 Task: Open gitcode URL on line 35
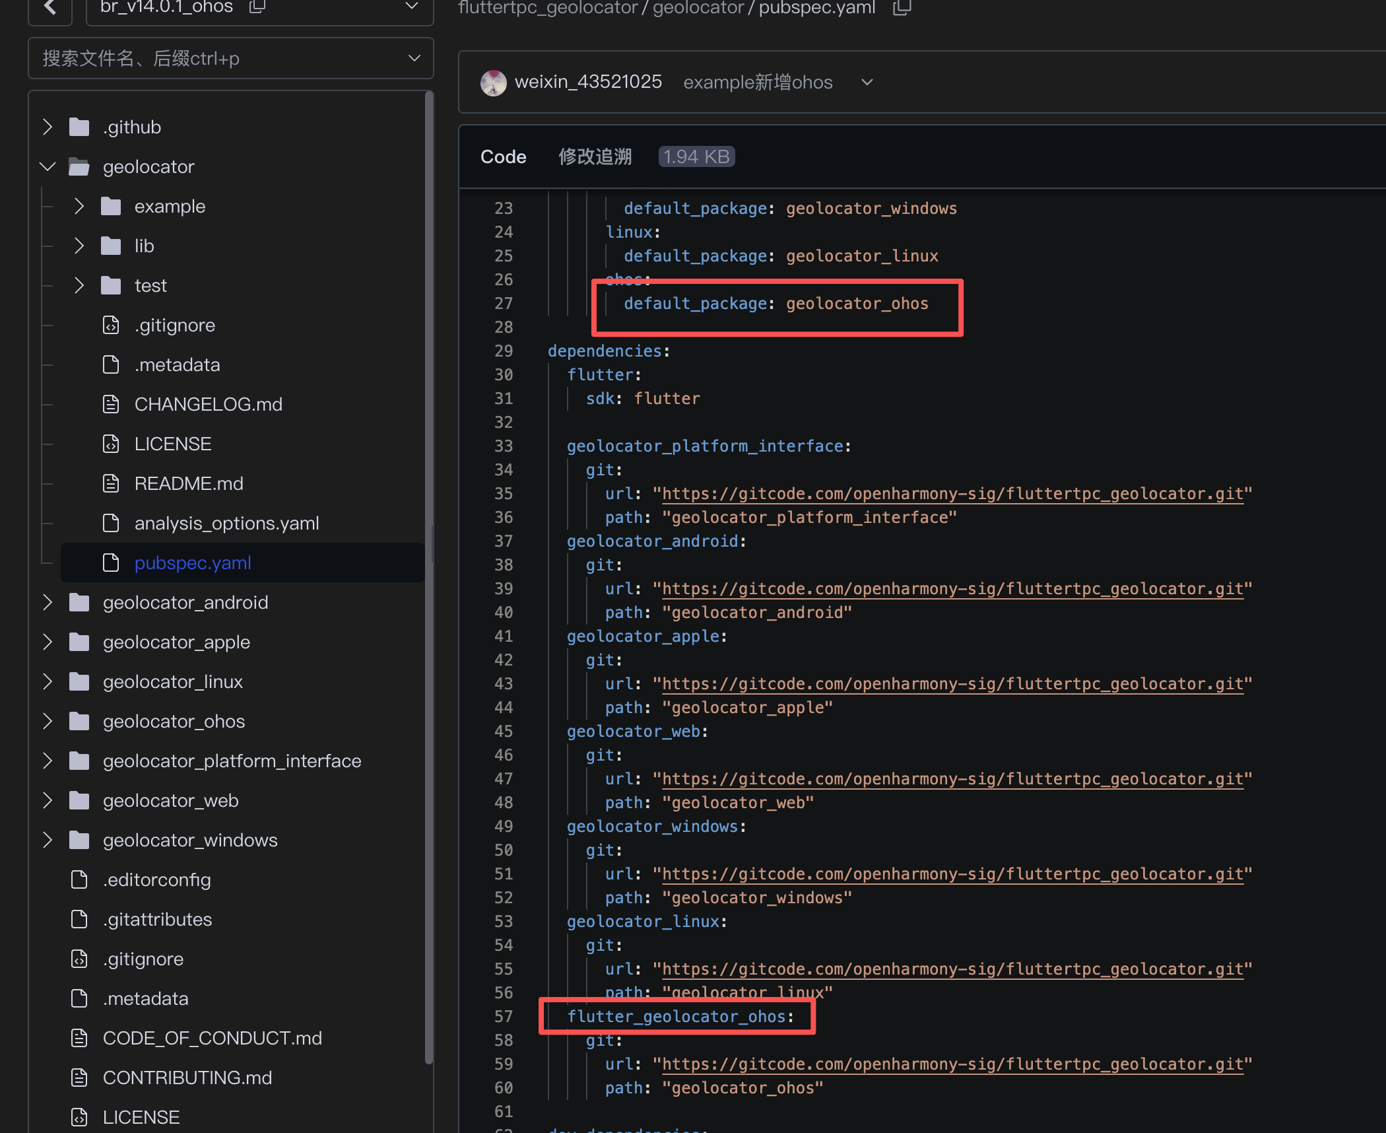(x=952, y=494)
